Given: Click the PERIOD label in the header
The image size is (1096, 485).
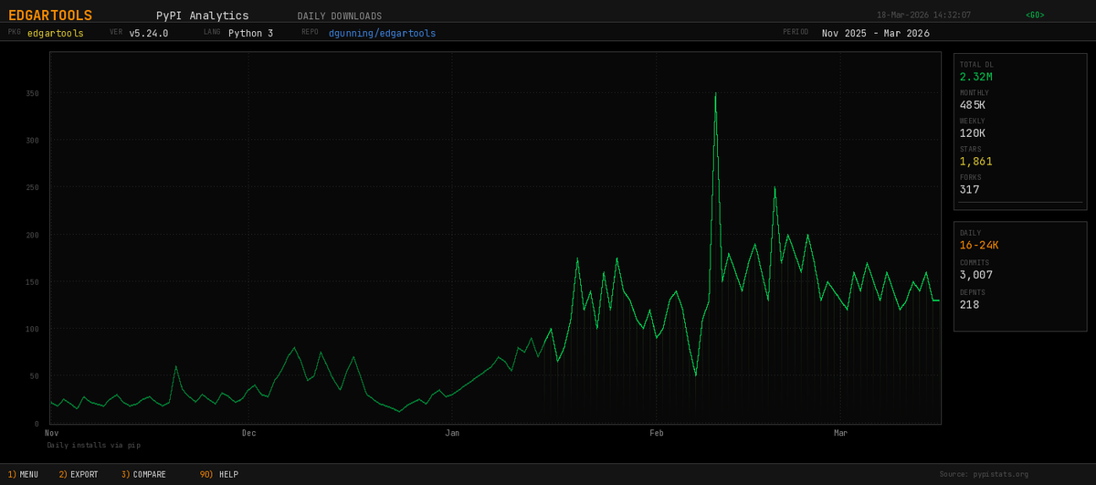Looking at the screenshot, I should (x=796, y=32).
